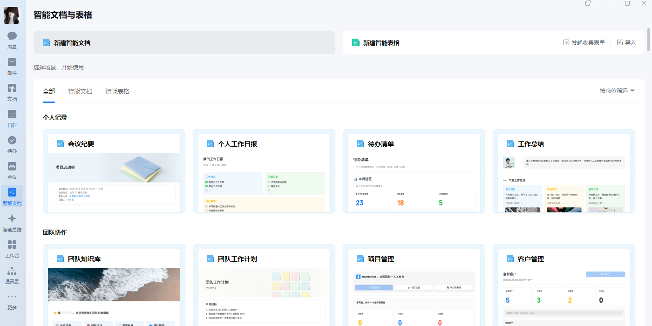
Task: Click the 新建智能文档 button
Action: (x=184, y=43)
